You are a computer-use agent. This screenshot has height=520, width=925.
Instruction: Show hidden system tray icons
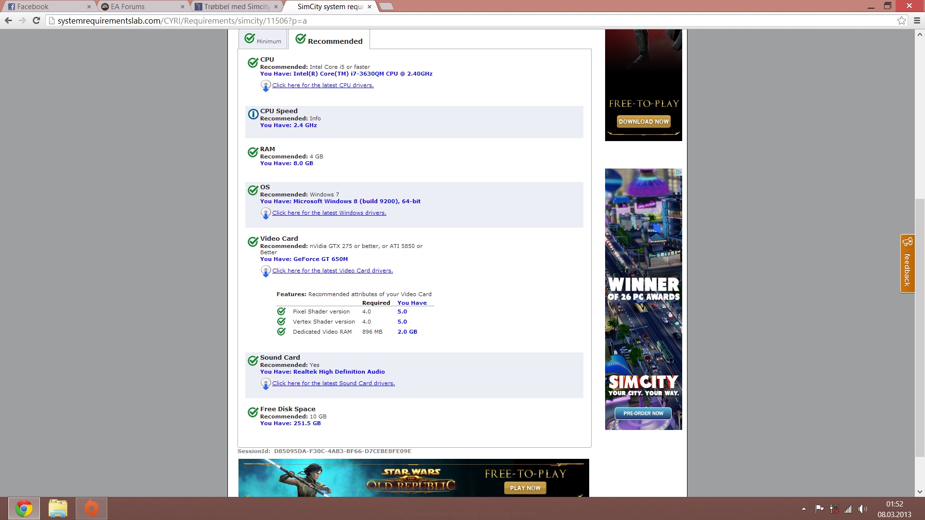coord(804,509)
